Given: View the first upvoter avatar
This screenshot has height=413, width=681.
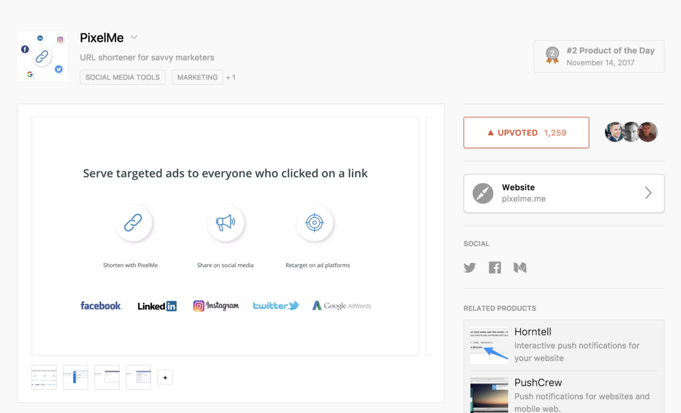Looking at the screenshot, I should [614, 132].
